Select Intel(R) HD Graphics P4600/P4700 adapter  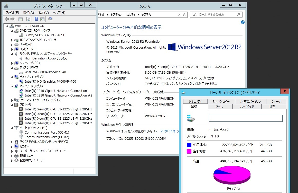pyautogui.click(x=50, y=82)
